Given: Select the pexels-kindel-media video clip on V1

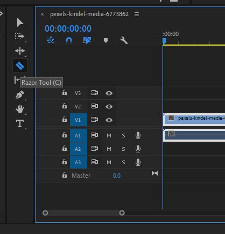Looking at the screenshot, I should [194, 120].
